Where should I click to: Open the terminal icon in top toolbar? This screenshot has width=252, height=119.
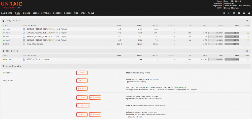coord(229,13)
